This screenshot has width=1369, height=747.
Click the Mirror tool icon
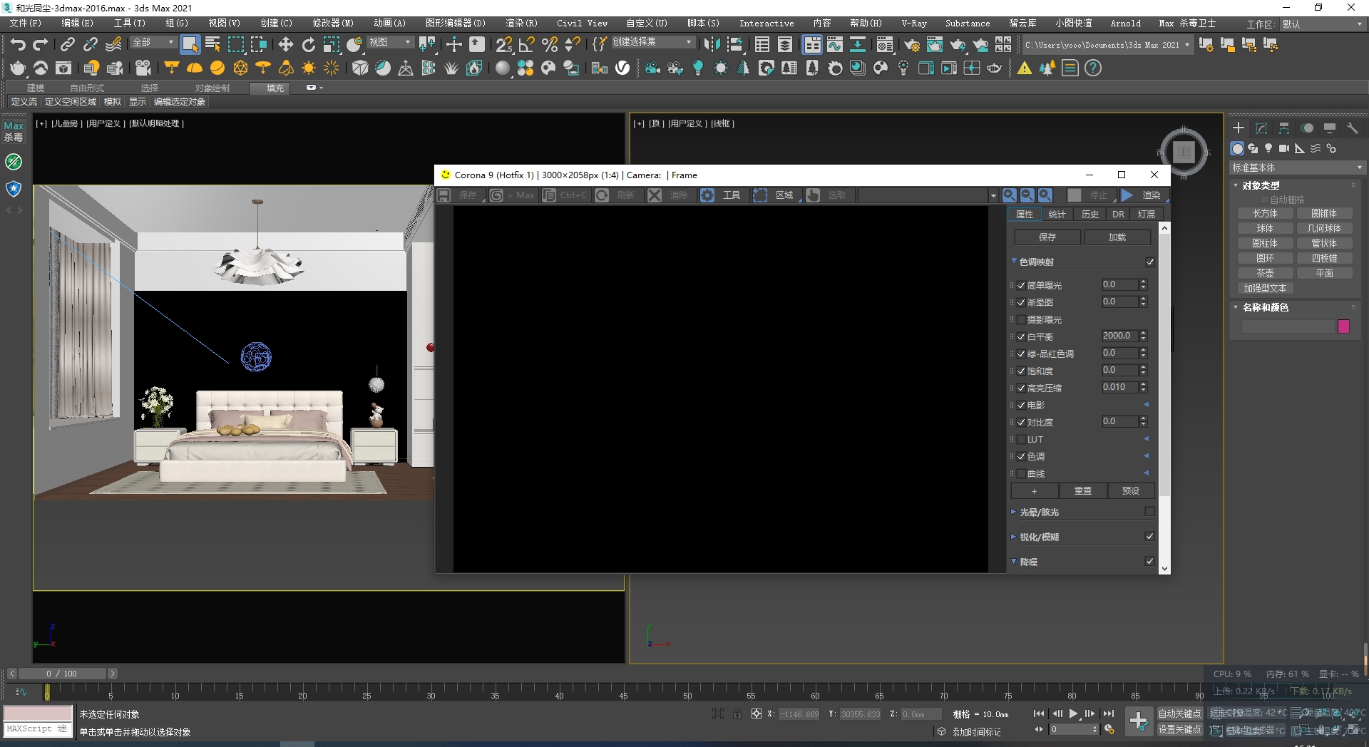(x=712, y=45)
